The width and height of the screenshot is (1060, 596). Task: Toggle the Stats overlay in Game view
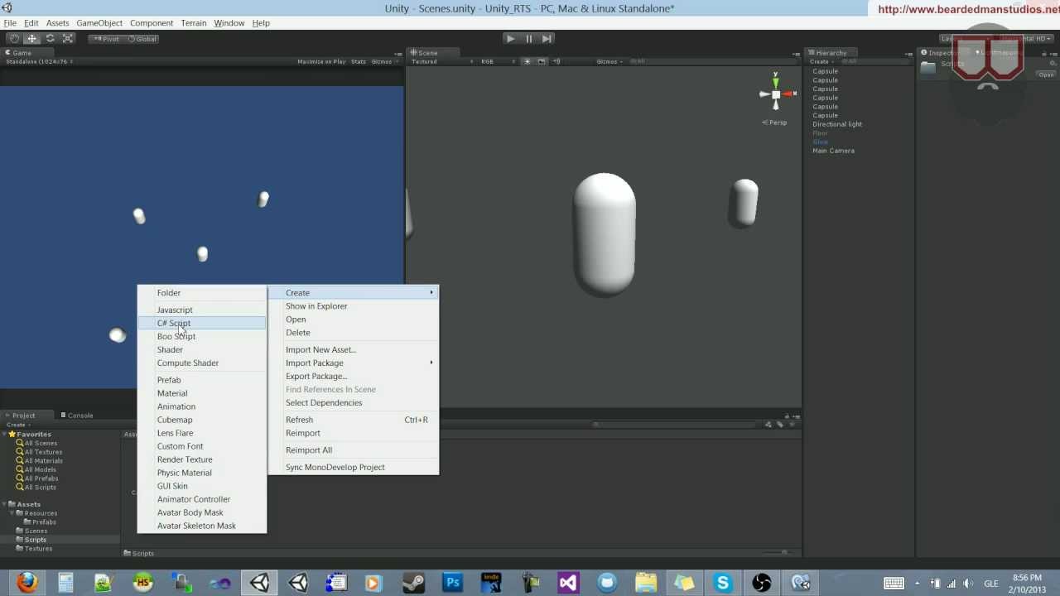[359, 61]
